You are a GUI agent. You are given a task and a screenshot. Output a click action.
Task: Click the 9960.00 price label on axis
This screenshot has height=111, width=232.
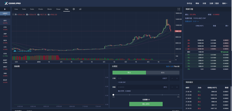[178, 31]
